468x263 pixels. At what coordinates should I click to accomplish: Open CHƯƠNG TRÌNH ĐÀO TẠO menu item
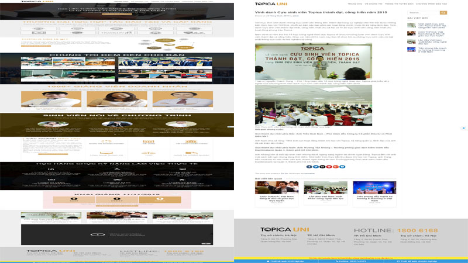[x=431, y=4]
